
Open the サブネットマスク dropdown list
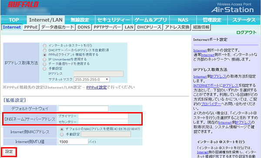(x=92, y=80)
